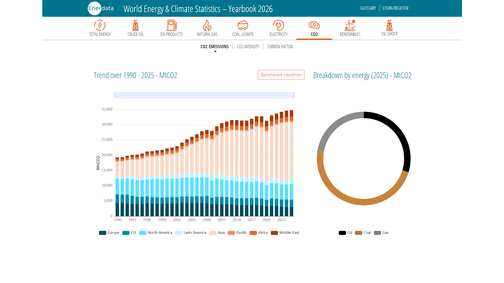Click the left handle of year range slider
The height and width of the screenshot is (283, 504).
[x=115, y=95]
